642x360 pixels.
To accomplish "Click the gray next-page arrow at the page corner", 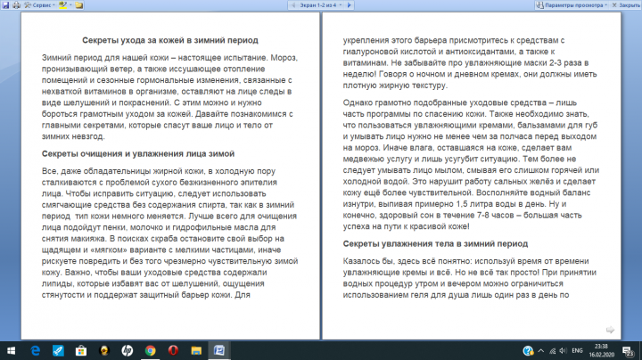I will click(610, 330).
